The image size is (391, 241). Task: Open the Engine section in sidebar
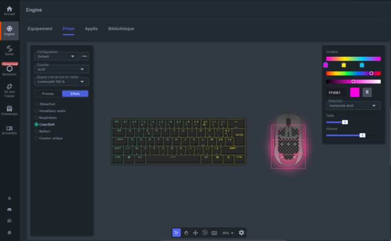[x=9, y=31]
